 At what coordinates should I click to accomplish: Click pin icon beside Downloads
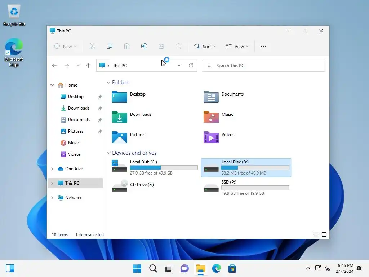tap(100, 108)
